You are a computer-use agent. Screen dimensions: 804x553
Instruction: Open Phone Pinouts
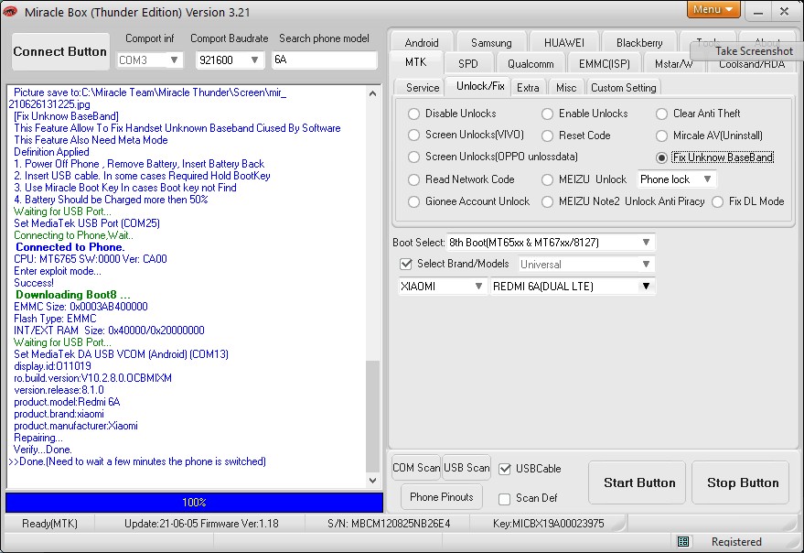click(x=442, y=496)
